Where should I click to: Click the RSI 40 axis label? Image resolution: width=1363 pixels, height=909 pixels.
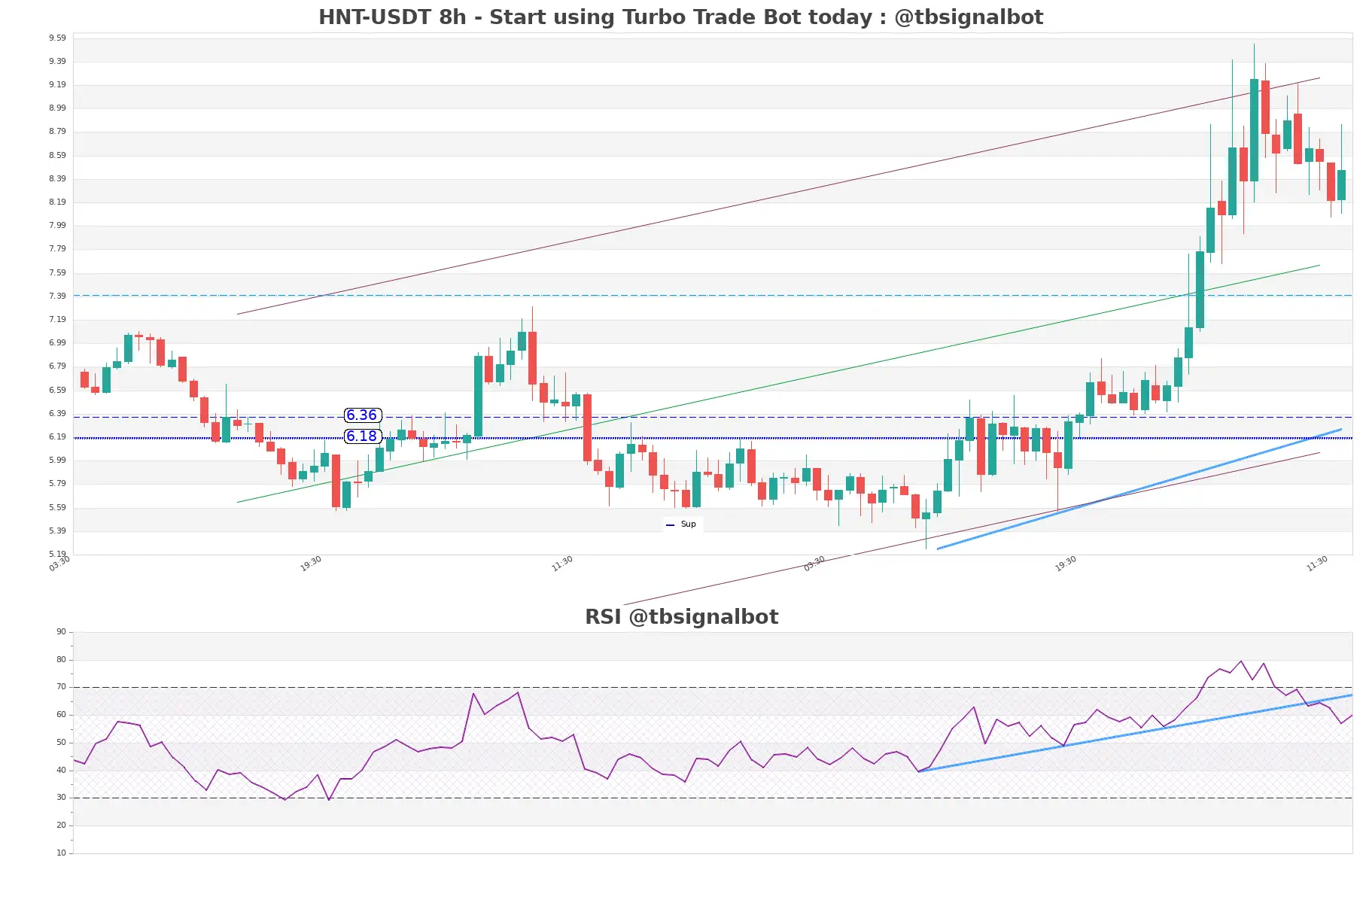coord(61,770)
